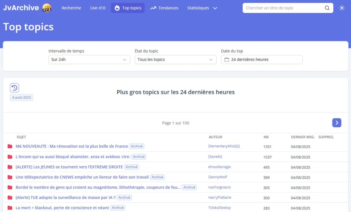351x212 pixels.
Task: View author ElementaryKKoQQ profile
Action: click(x=224, y=146)
